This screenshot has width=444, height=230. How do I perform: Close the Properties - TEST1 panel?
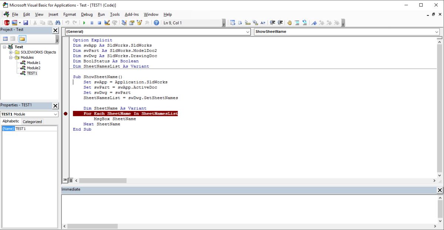(x=55, y=106)
